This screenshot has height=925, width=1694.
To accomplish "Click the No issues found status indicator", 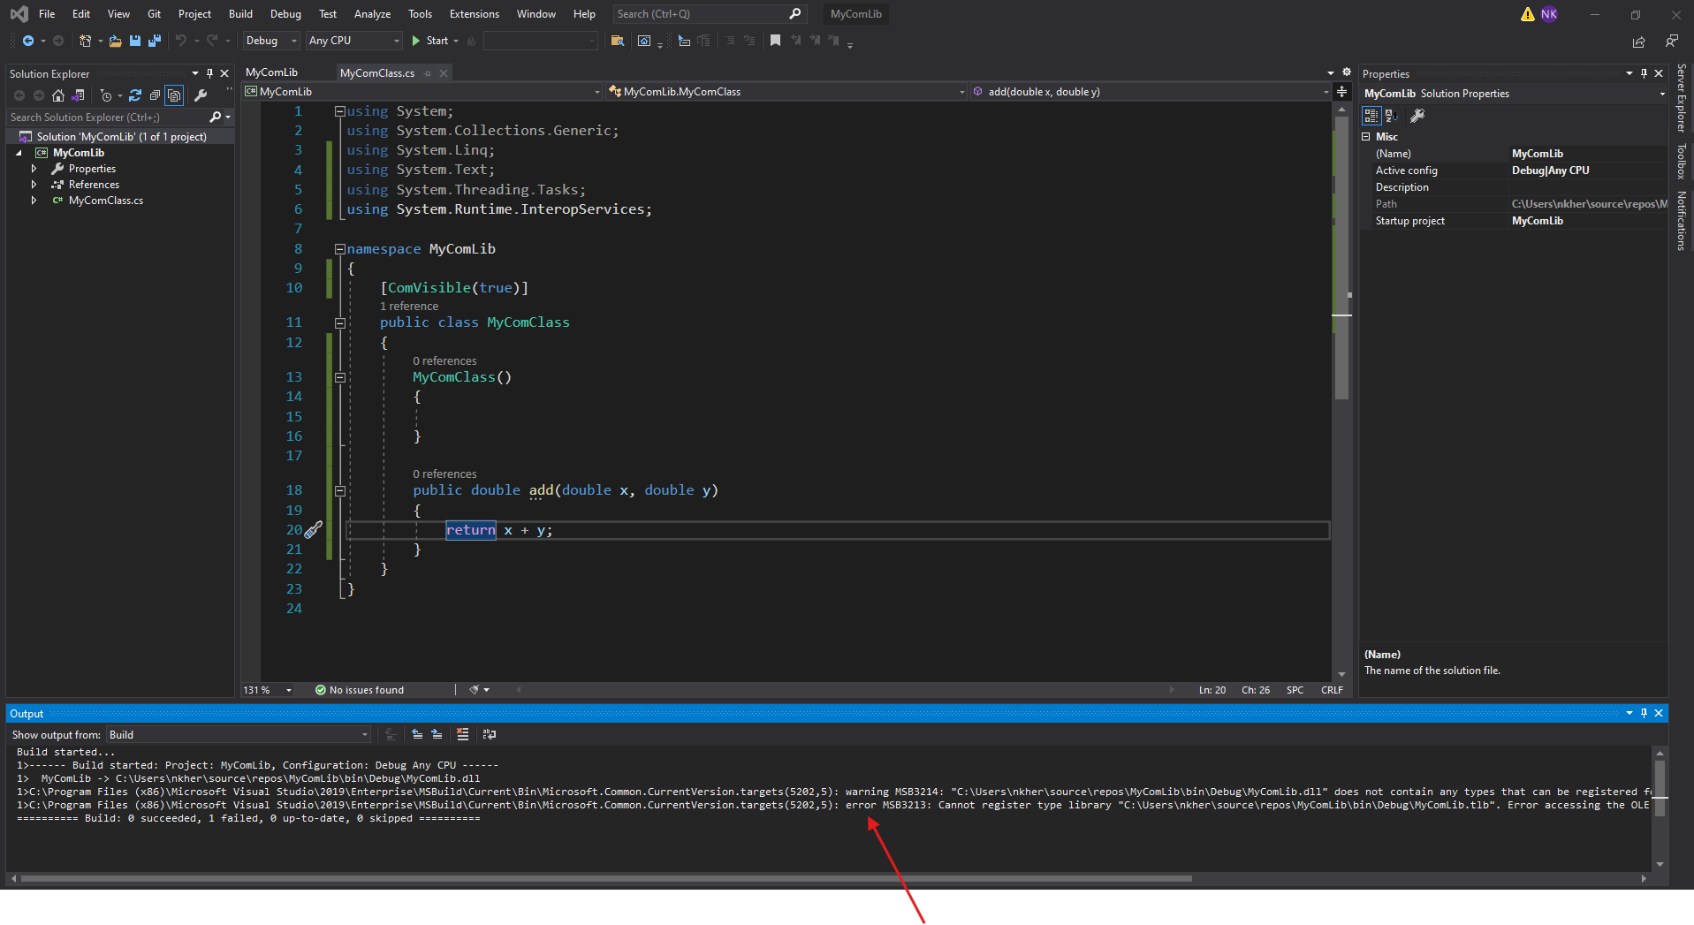I will tap(360, 690).
